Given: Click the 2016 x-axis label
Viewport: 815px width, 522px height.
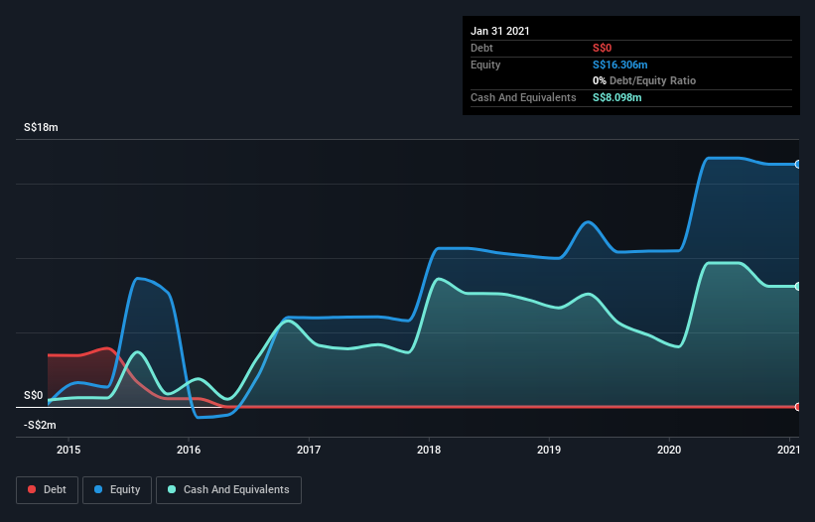Looking at the screenshot, I should tap(189, 450).
